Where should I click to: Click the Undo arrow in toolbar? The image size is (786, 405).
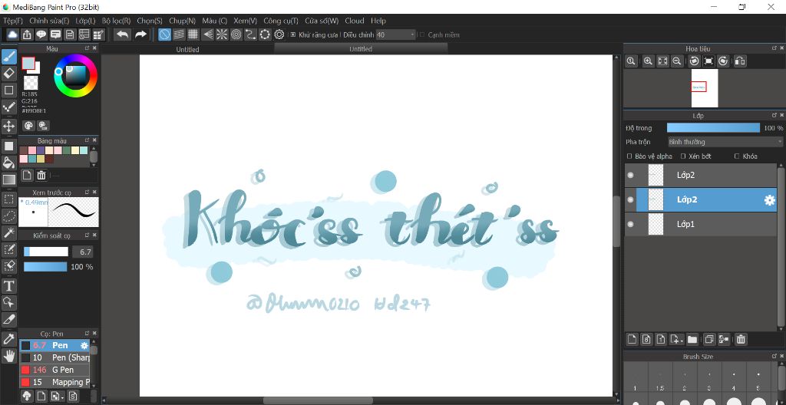[123, 35]
